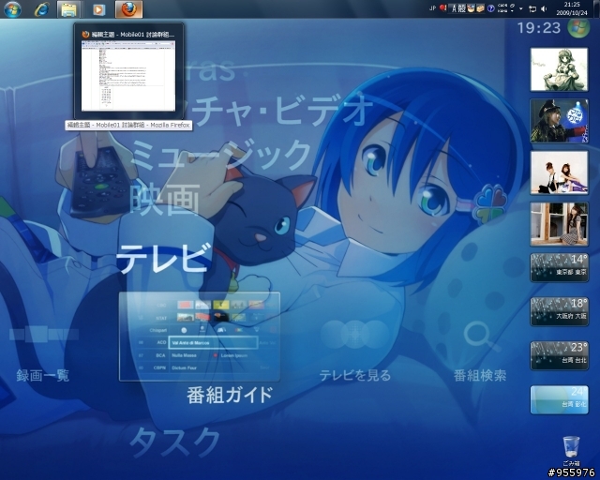Open the Windows Start orb on the taskbar
Image resolution: width=600 pixels, height=480 pixels.
pos(12,9)
